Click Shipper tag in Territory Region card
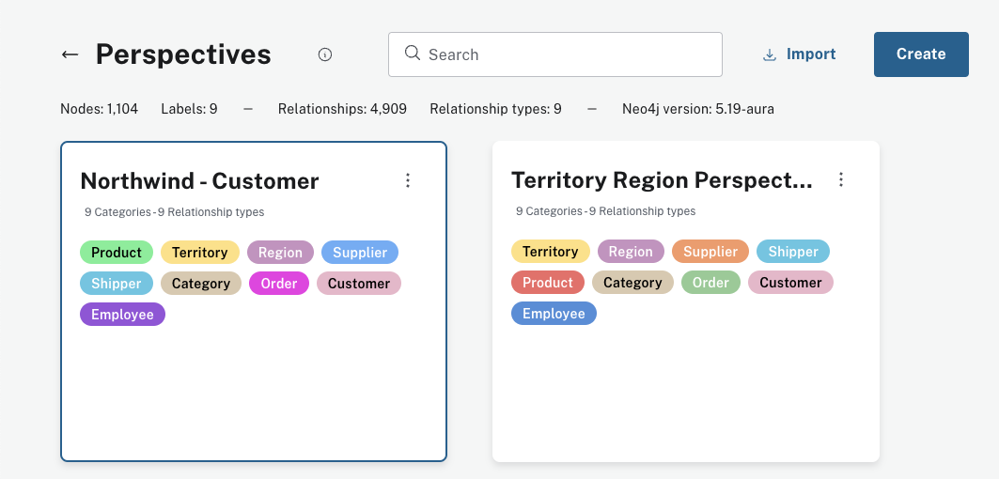Image resolution: width=999 pixels, height=479 pixels. click(793, 252)
